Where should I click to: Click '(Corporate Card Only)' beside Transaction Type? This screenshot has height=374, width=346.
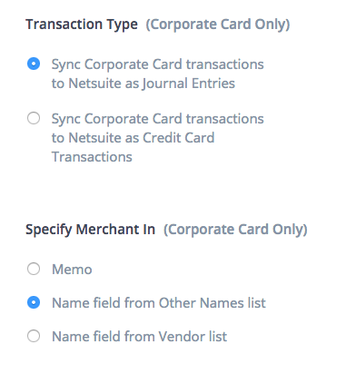(218, 25)
